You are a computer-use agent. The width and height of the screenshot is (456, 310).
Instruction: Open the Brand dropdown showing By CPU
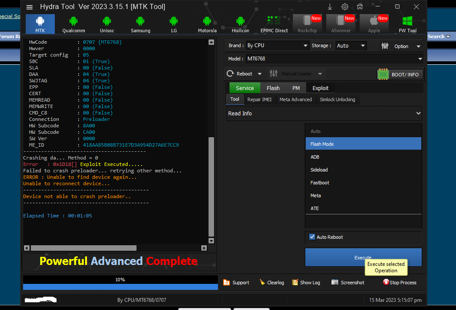tap(277, 45)
